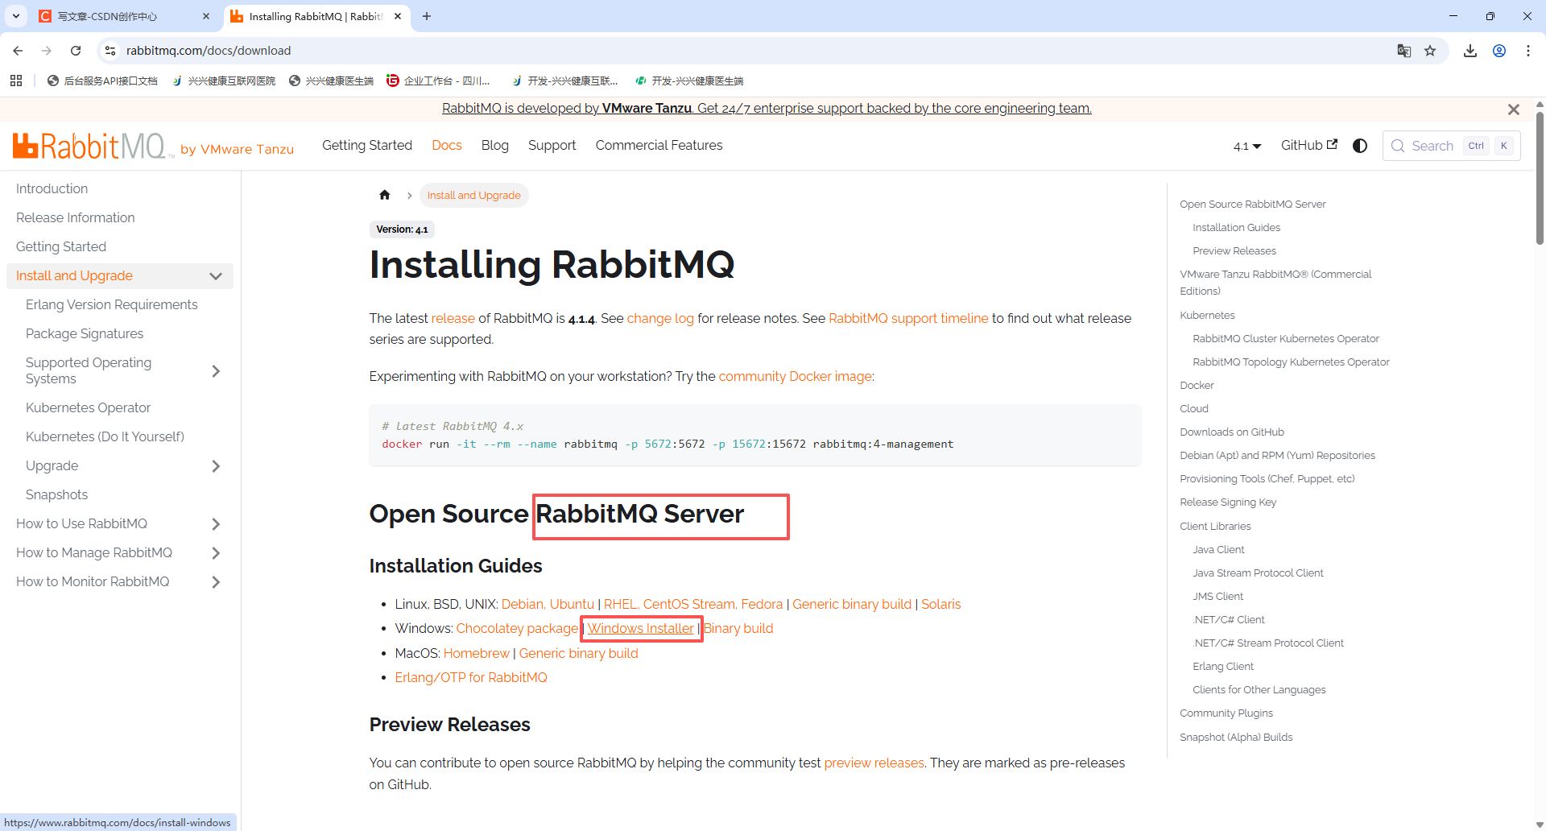Open Chrome three-dot menu

pyautogui.click(x=1528, y=51)
